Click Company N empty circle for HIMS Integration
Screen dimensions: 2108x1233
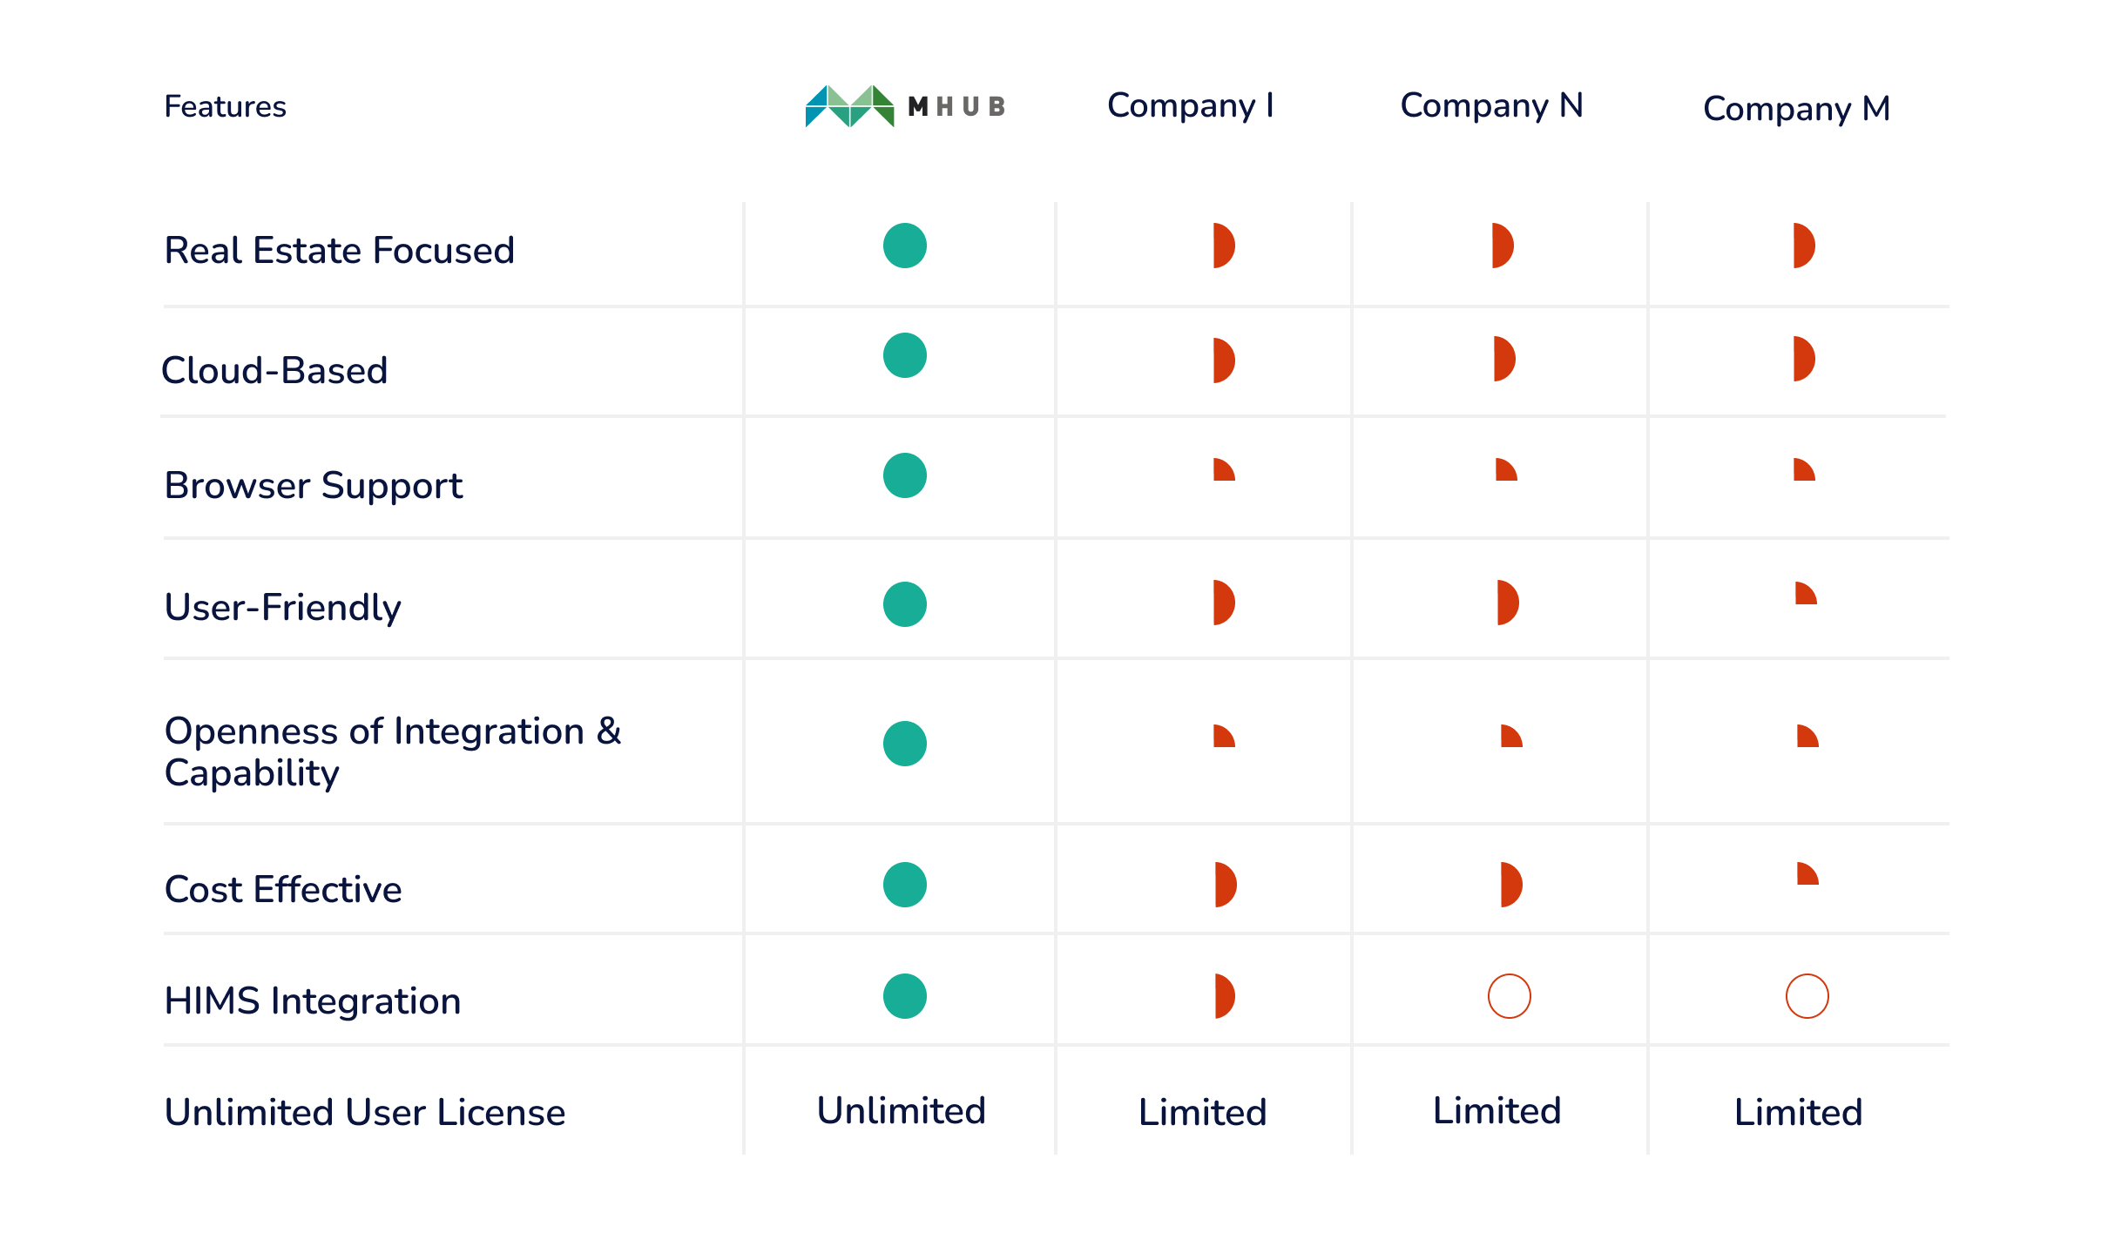(1509, 996)
